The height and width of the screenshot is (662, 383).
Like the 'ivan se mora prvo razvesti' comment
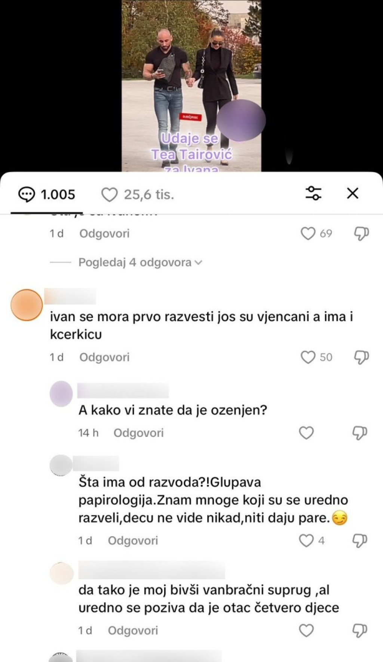click(308, 357)
